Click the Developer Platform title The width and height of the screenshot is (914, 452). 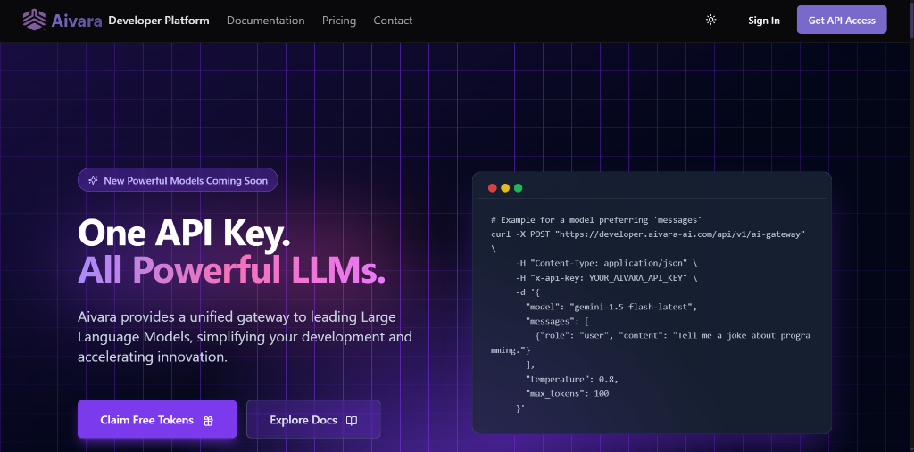pos(159,21)
